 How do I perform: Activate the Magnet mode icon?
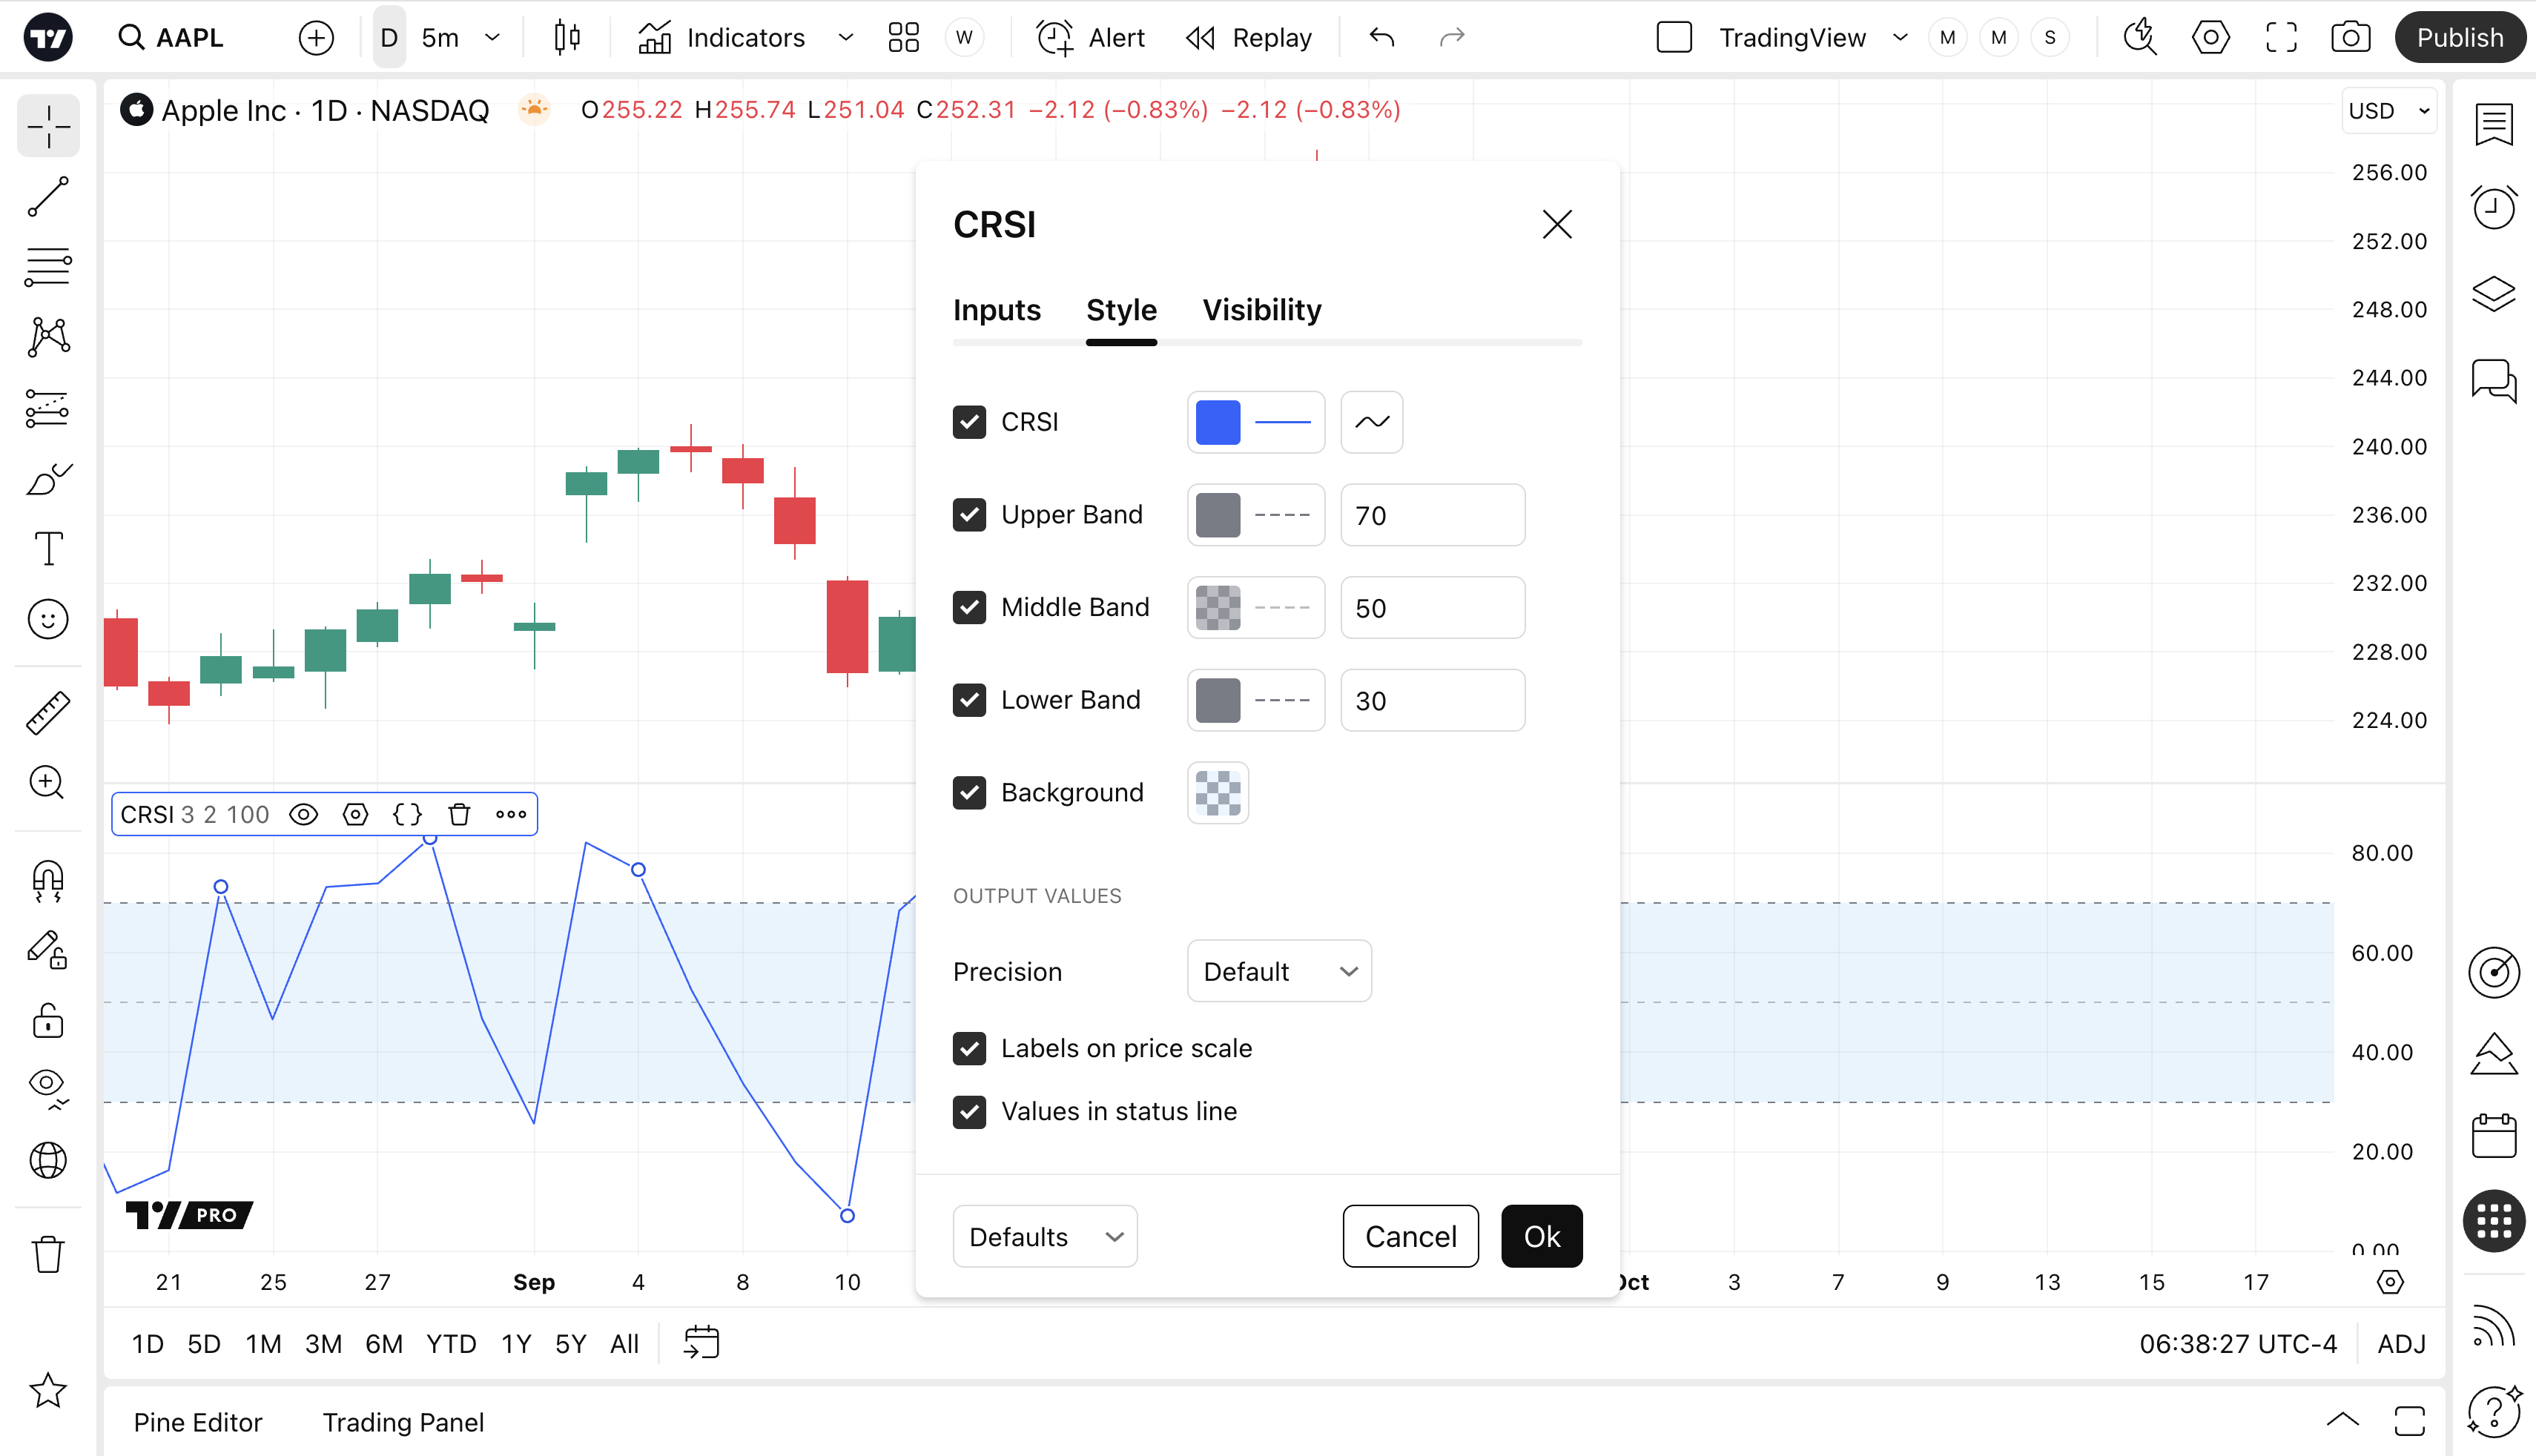point(48,881)
